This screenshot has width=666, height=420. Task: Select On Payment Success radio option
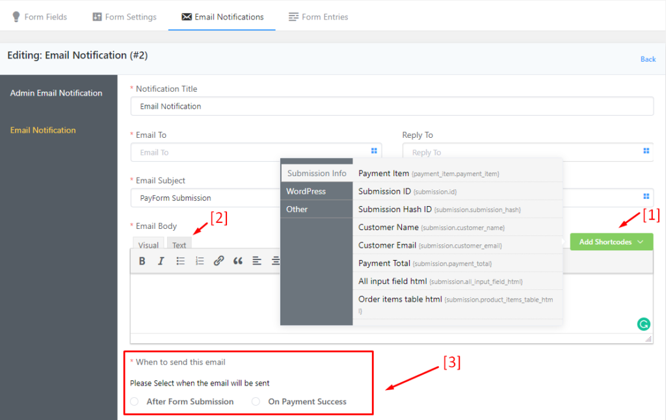(256, 402)
